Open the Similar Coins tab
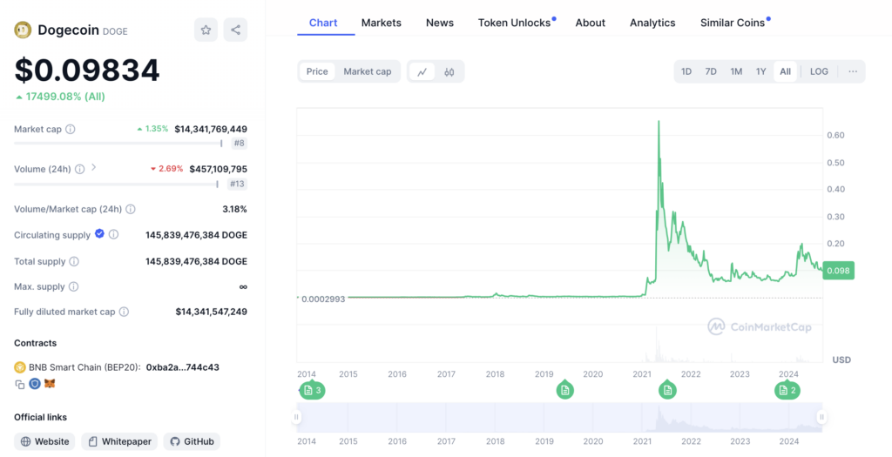 (x=733, y=23)
